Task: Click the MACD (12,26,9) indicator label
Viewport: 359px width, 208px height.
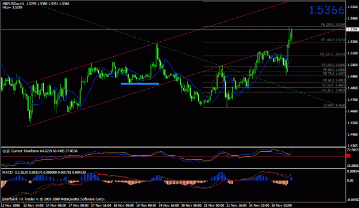Action: click(x=44, y=172)
